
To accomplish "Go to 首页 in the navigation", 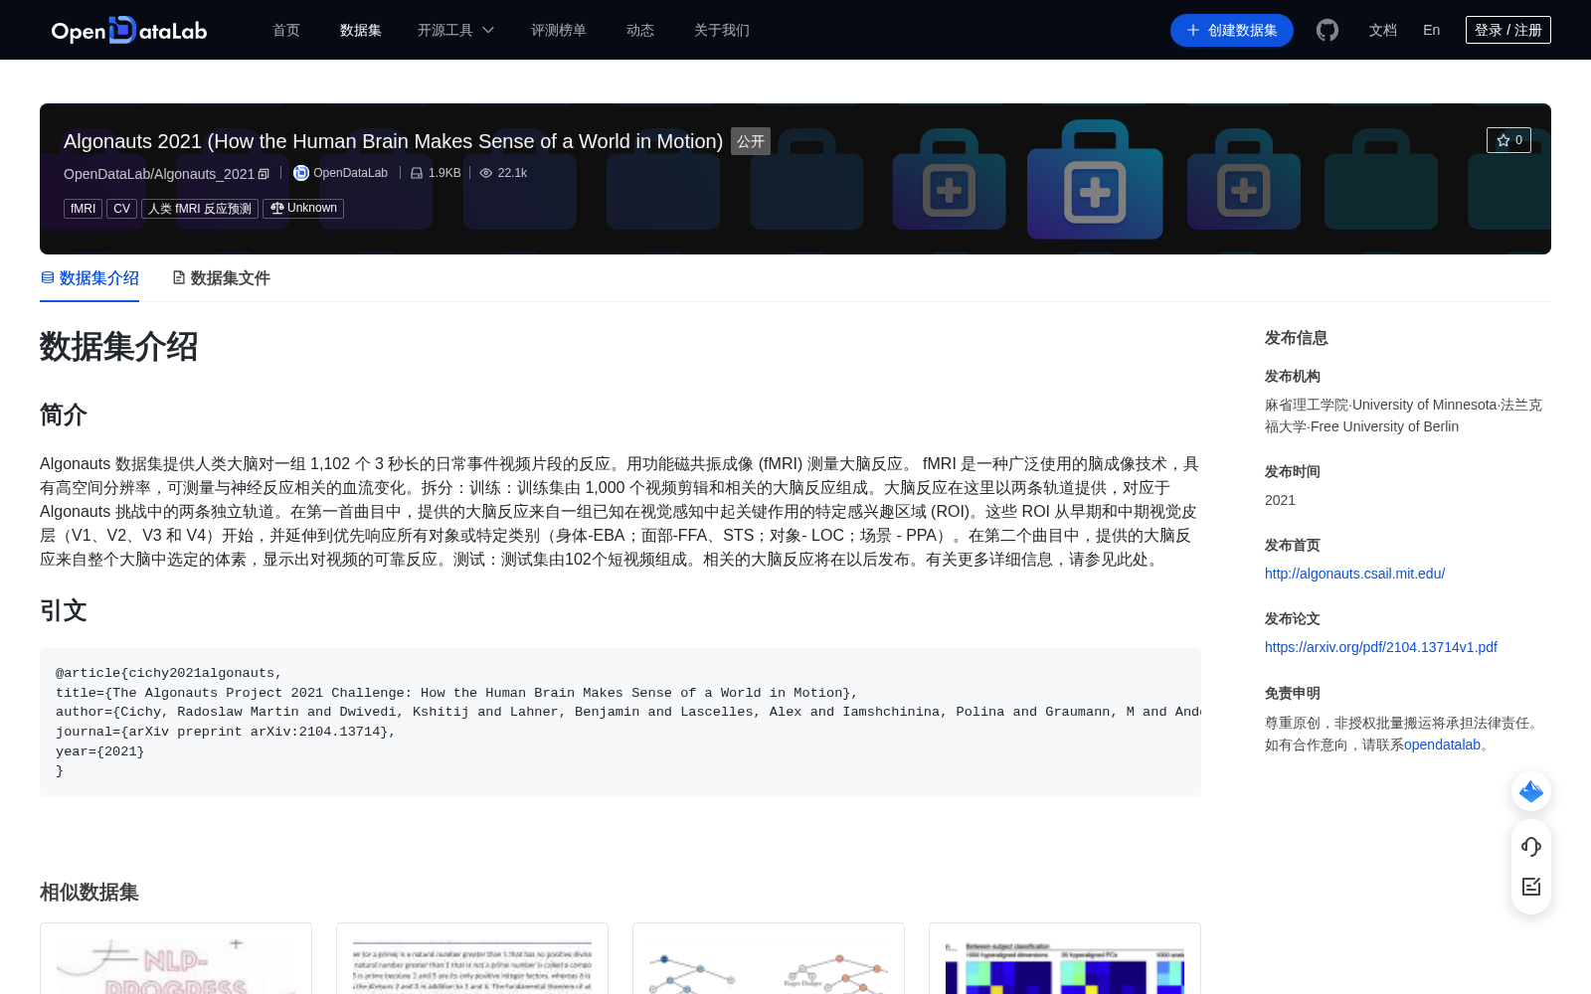I will (286, 30).
